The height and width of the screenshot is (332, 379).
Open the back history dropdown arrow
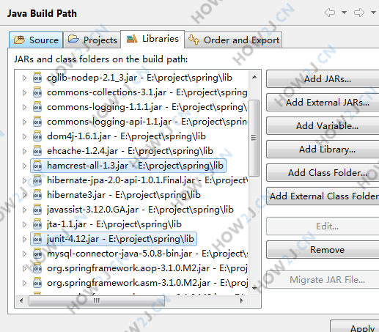344,12
